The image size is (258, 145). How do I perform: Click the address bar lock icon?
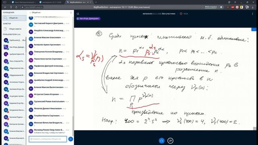pos(23,7)
